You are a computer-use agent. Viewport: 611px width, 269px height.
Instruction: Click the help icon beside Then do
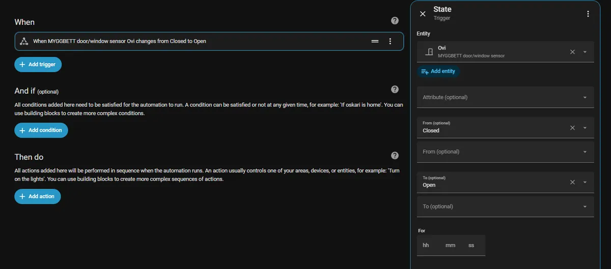[x=395, y=156]
